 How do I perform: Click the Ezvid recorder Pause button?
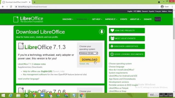(x=161, y=95)
